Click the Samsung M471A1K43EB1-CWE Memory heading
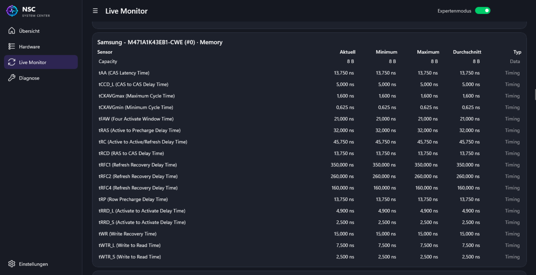This screenshot has height=275, width=536. [x=160, y=42]
